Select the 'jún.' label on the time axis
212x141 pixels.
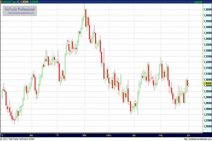point(188,135)
